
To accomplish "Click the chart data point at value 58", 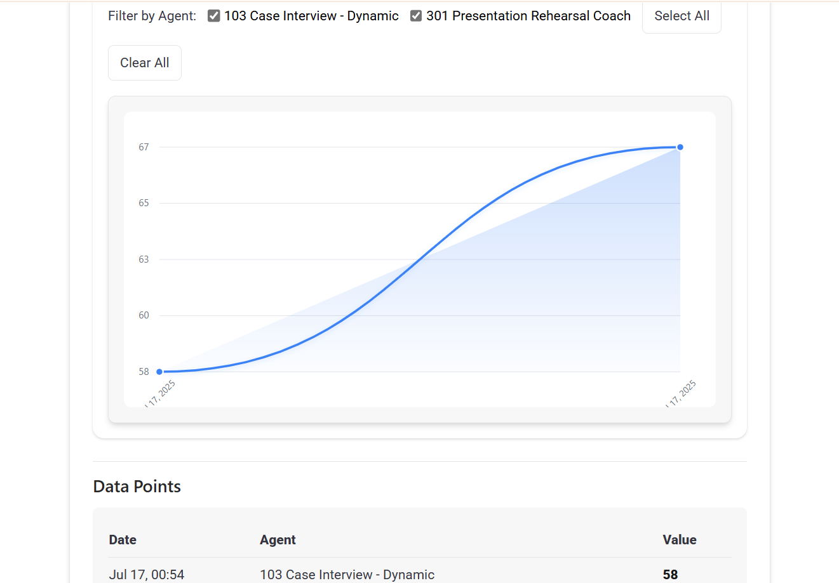I will point(159,372).
